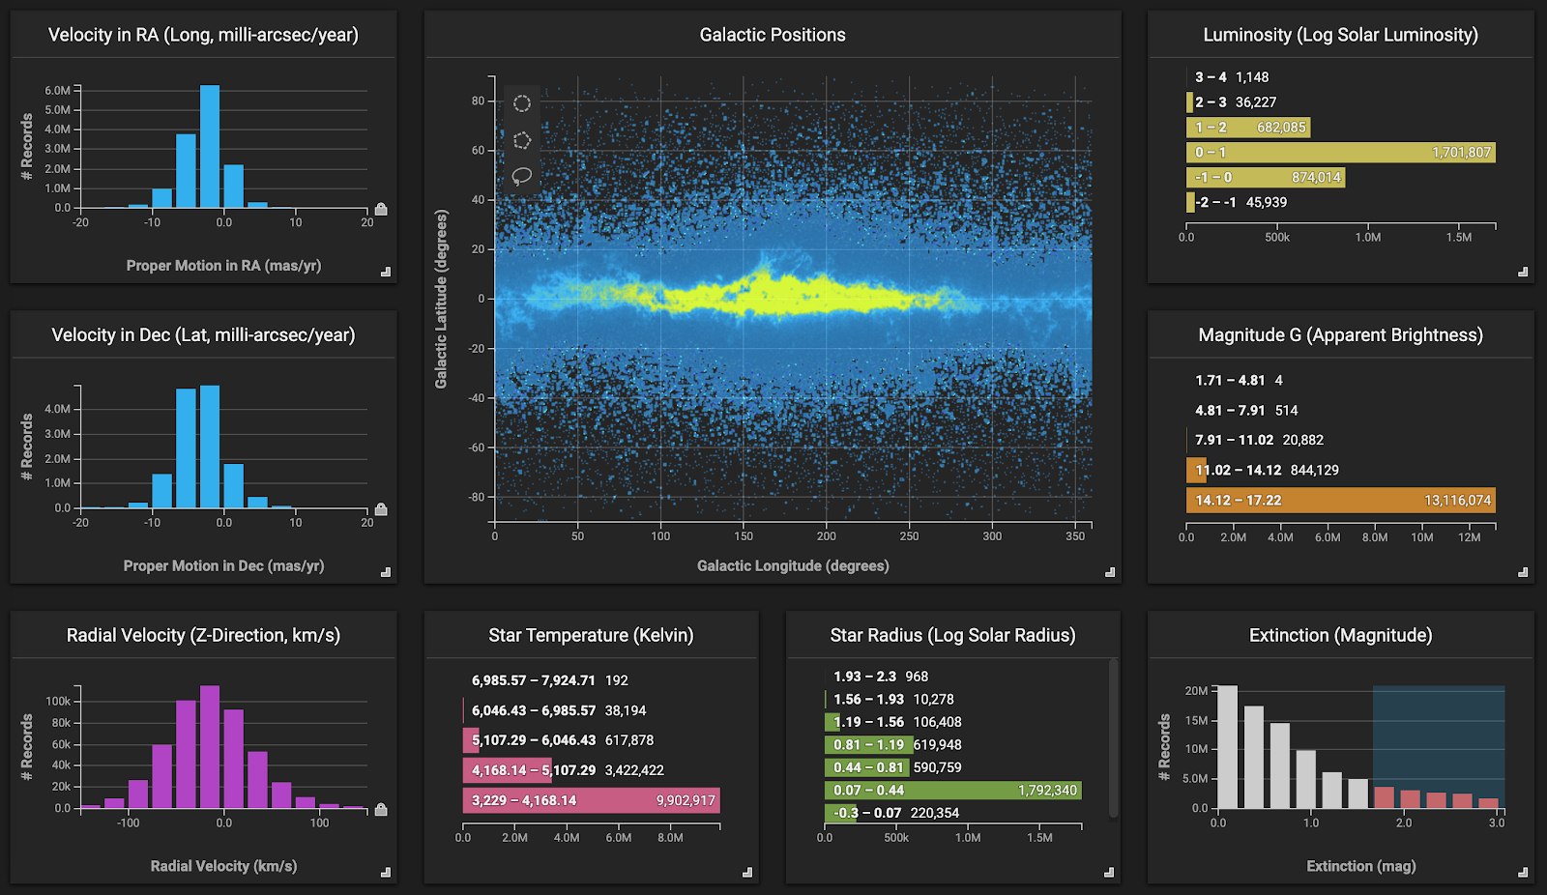Click the Extinction (mag) axis label
The width and height of the screenshot is (1547, 895).
(x=1361, y=866)
